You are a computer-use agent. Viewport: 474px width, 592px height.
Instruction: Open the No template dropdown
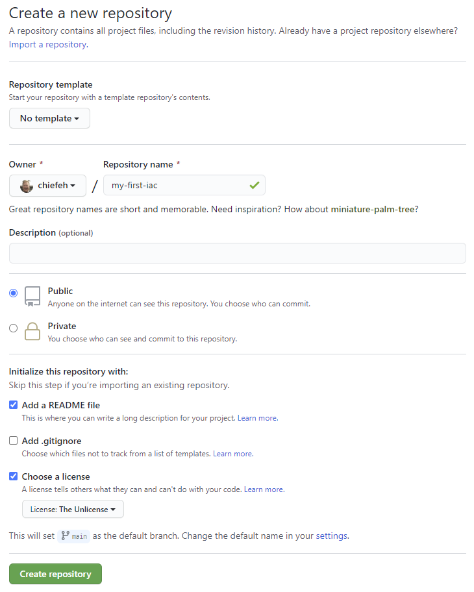tap(49, 118)
